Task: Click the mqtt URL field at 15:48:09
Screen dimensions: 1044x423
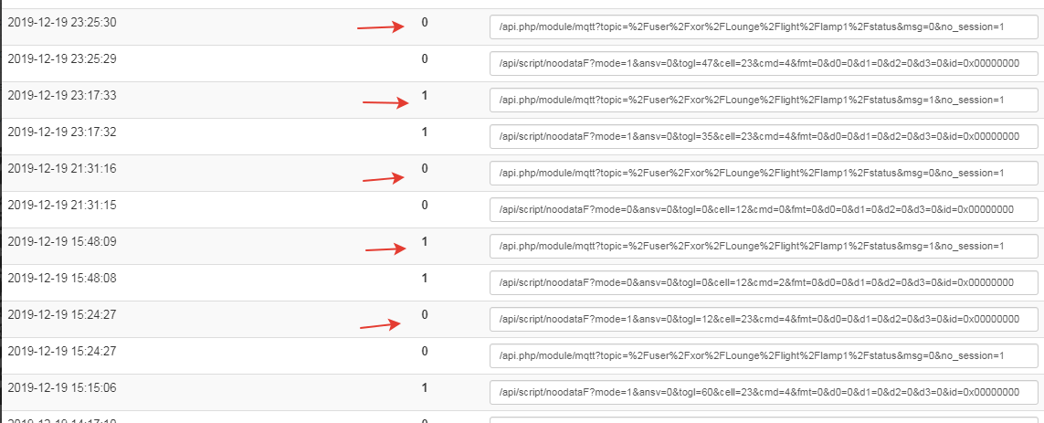Action: coord(764,247)
